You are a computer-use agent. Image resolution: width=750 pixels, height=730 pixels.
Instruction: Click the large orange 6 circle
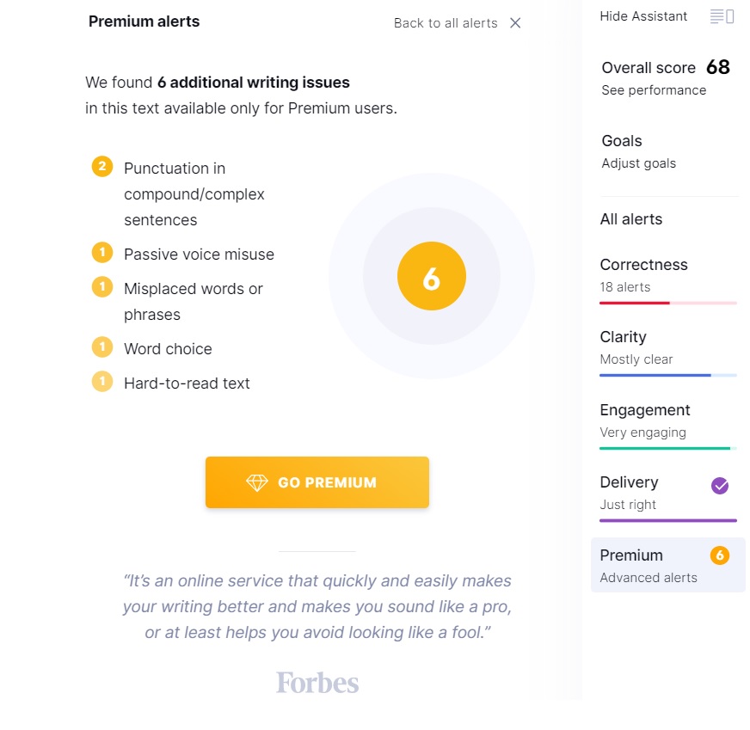click(x=432, y=277)
